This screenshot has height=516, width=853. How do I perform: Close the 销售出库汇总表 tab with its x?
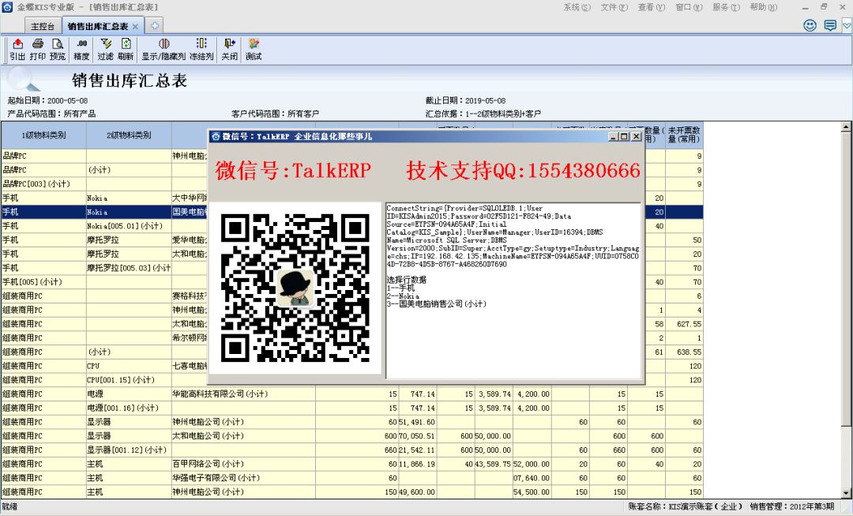pos(136,26)
